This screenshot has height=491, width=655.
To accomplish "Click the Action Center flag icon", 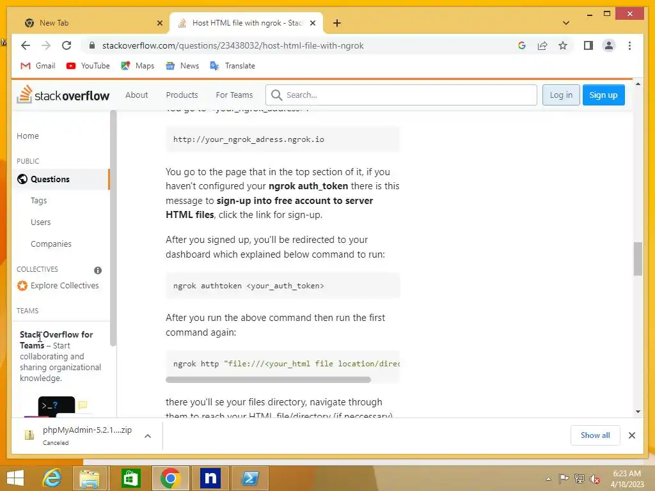I will (x=564, y=479).
